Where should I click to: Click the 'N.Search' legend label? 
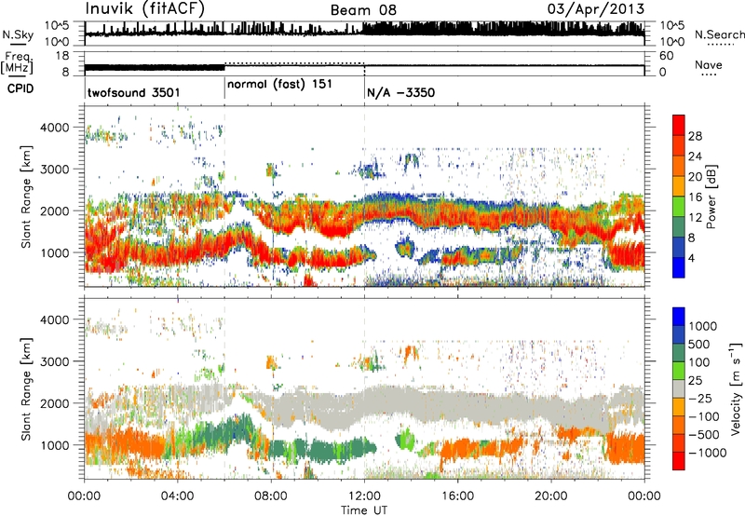(x=720, y=34)
